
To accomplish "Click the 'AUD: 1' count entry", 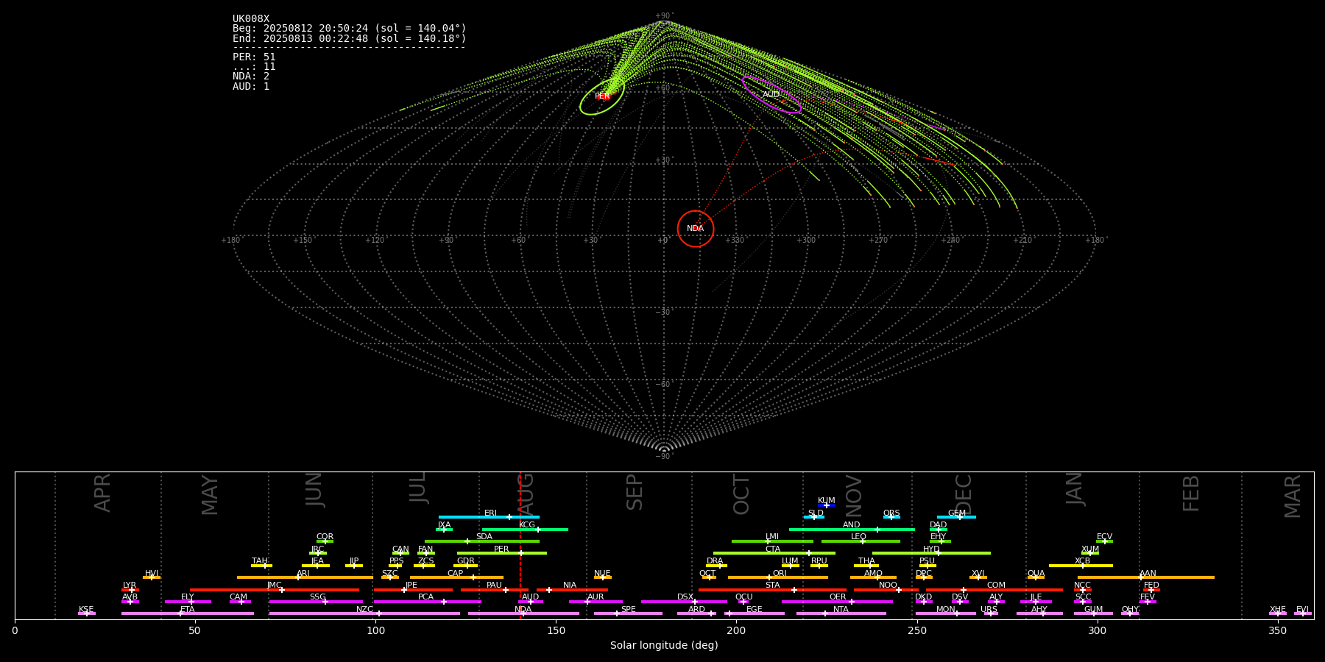I will [251, 87].
